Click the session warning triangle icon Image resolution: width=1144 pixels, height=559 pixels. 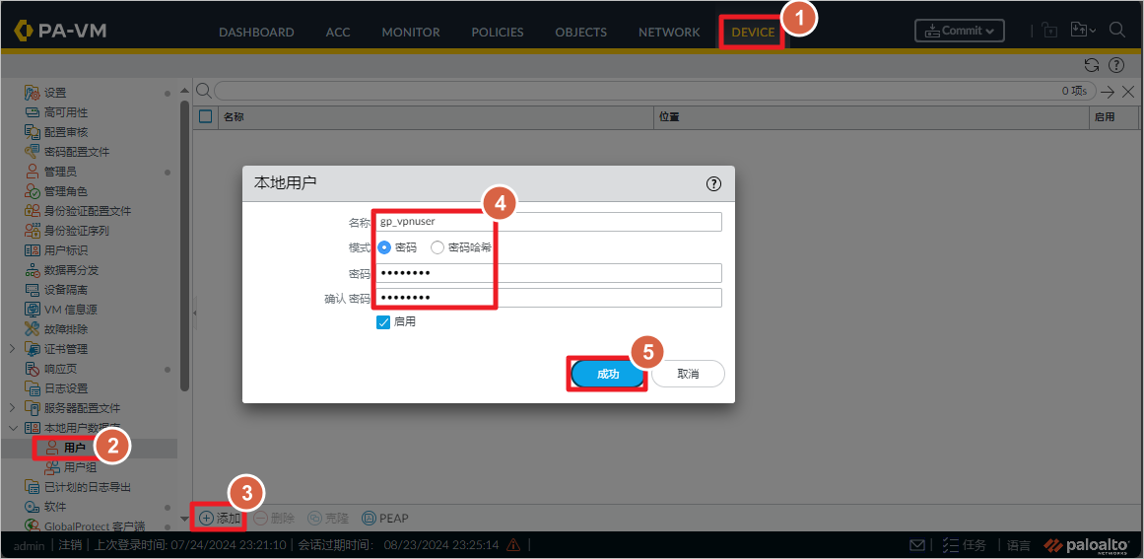click(x=513, y=545)
